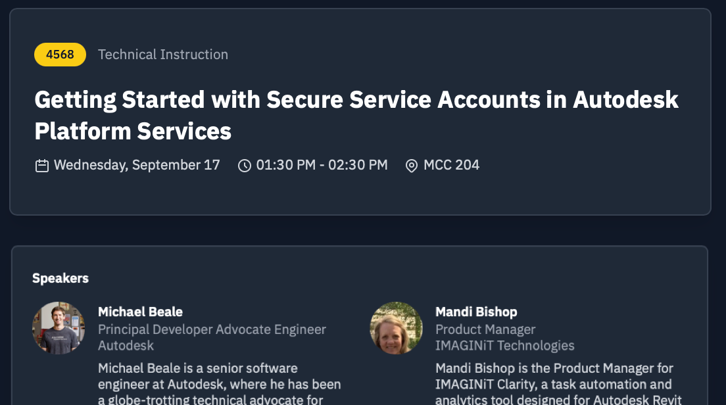Image resolution: width=726 pixels, height=405 pixels.
Task: Click the Wednesday, September 17 date text
Action: point(137,165)
